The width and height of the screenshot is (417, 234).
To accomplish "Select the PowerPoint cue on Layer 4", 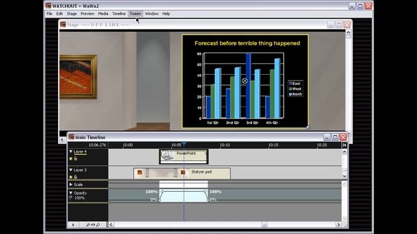I will point(184,157).
